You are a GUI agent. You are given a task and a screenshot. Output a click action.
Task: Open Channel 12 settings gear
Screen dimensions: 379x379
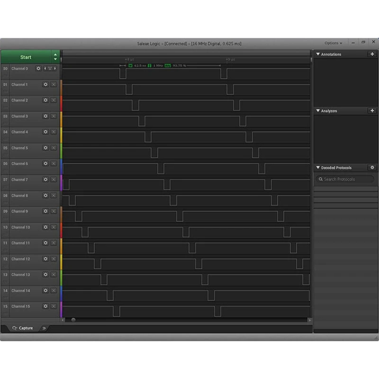coord(45,259)
